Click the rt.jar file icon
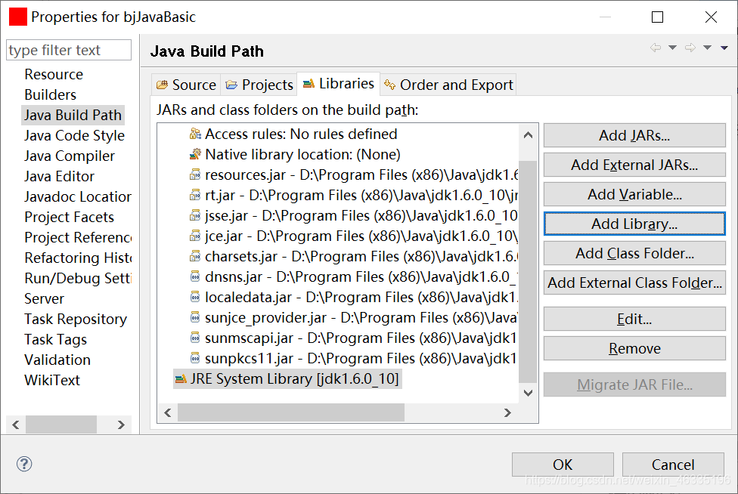This screenshot has height=494, width=738. pyautogui.click(x=195, y=195)
